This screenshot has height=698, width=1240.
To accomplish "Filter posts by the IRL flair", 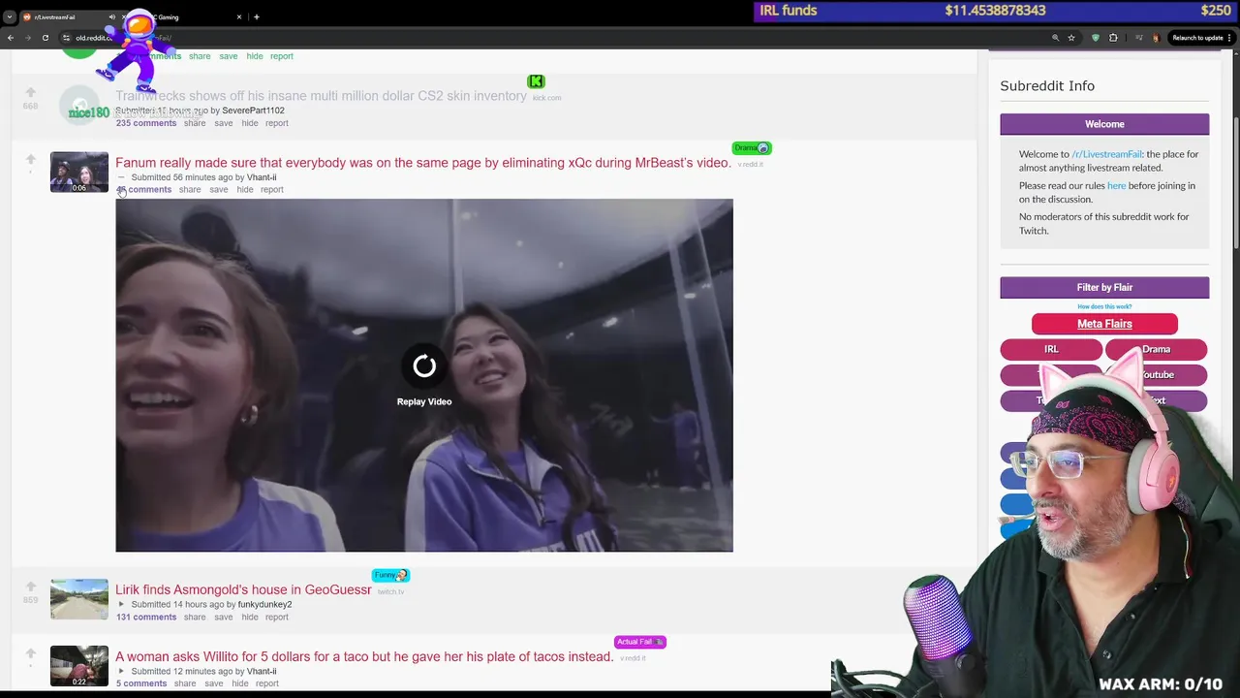I will click(x=1051, y=349).
